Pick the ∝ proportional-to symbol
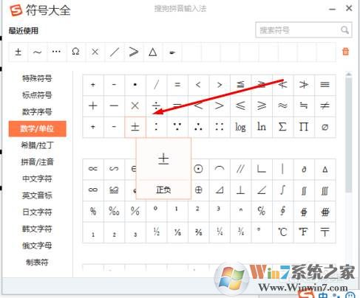This screenshot has width=360, height=298. pyautogui.click(x=93, y=169)
